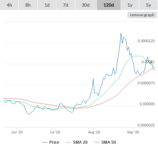The height and width of the screenshot is (151, 158).
Task: View the 5y time range
Action: point(148,5)
